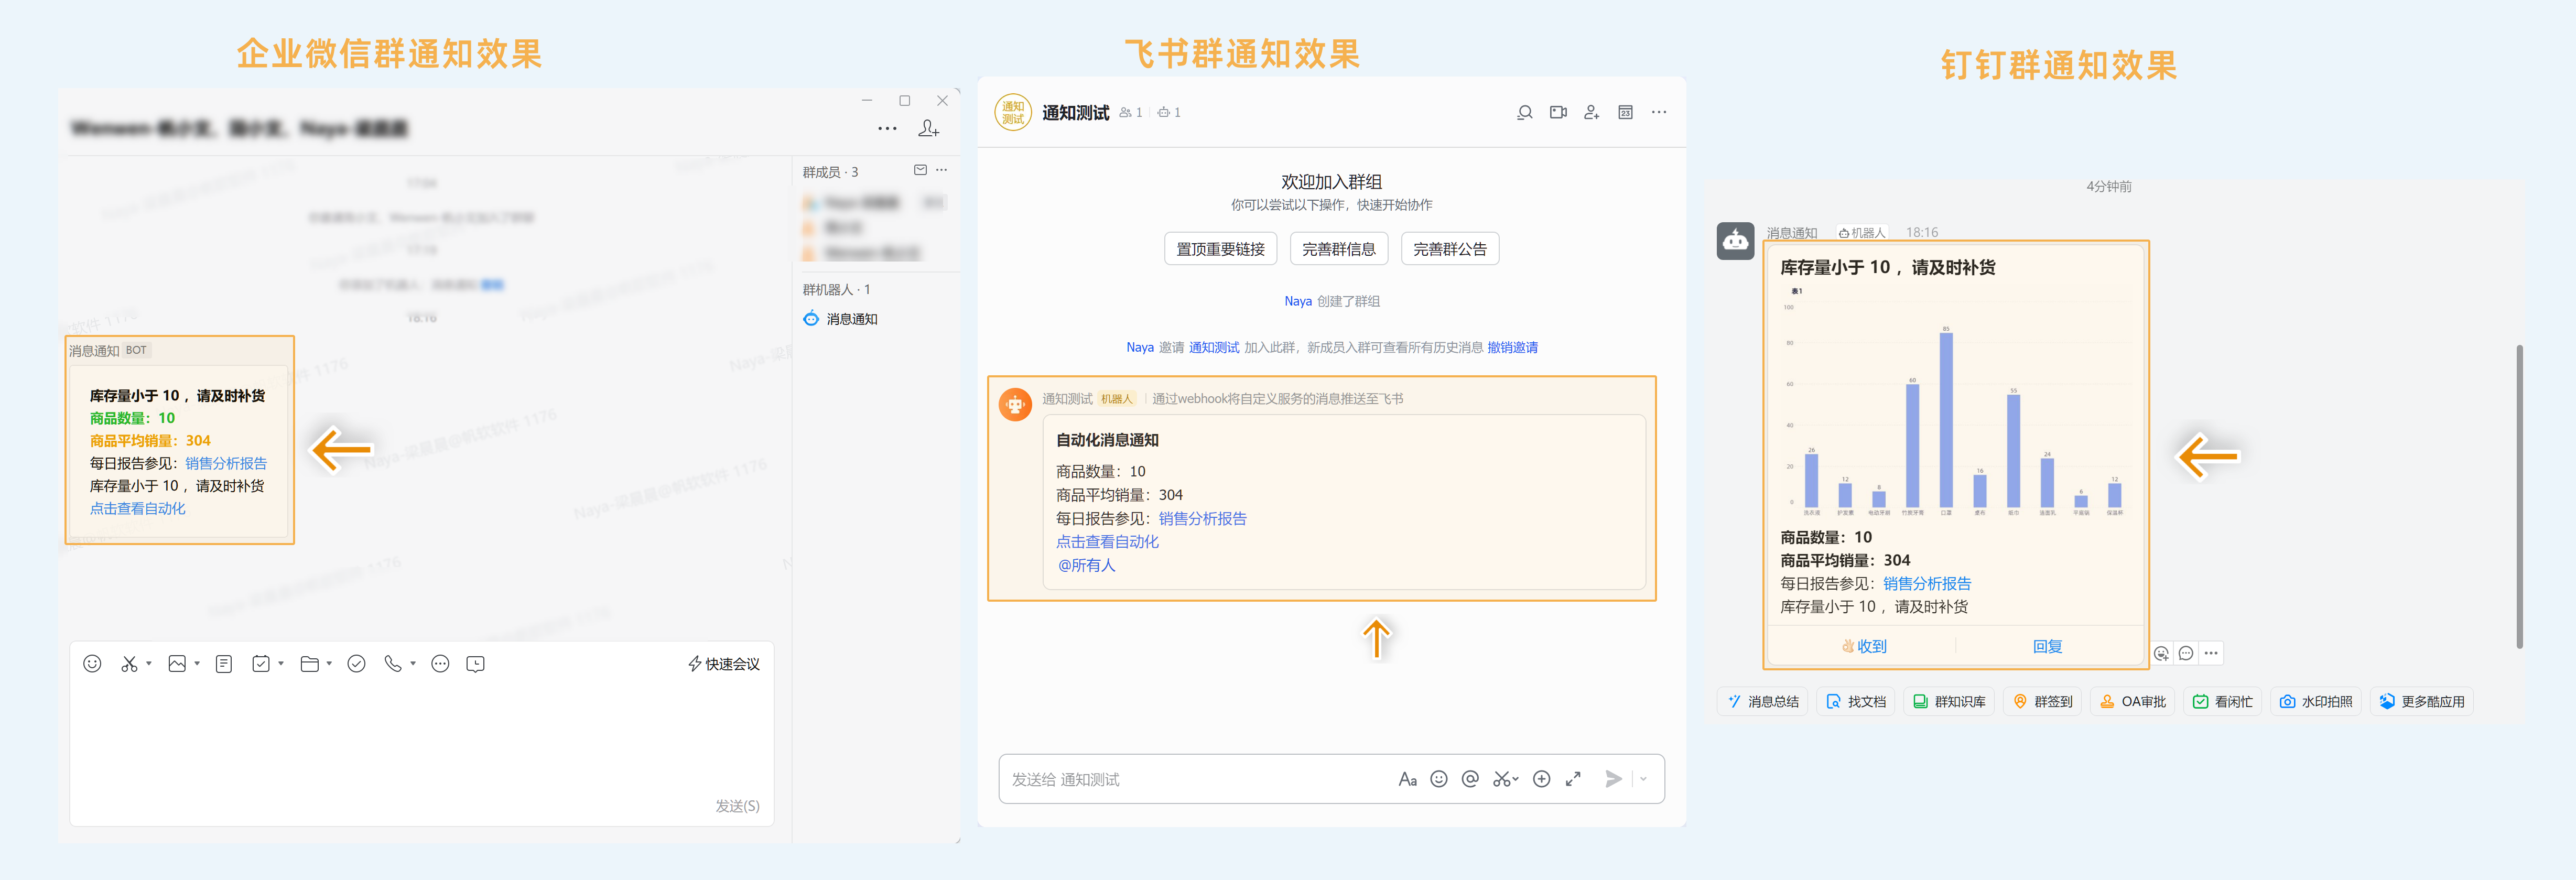Image resolution: width=2576 pixels, height=880 pixels.
Task: Open 销售分析报告 link in WeCom message
Action: [x=226, y=463]
